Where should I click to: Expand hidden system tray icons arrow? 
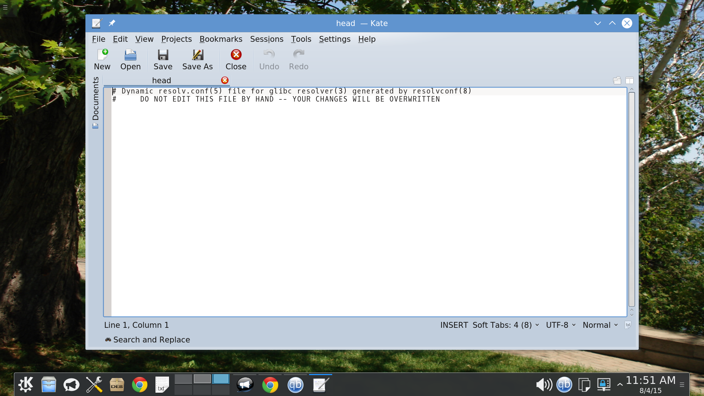pos(620,385)
